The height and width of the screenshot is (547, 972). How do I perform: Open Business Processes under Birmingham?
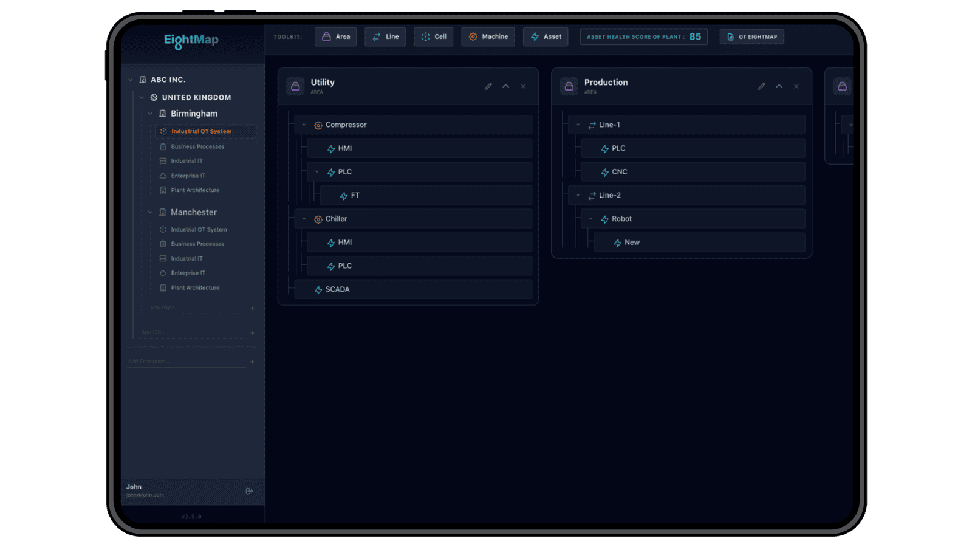coord(197,146)
